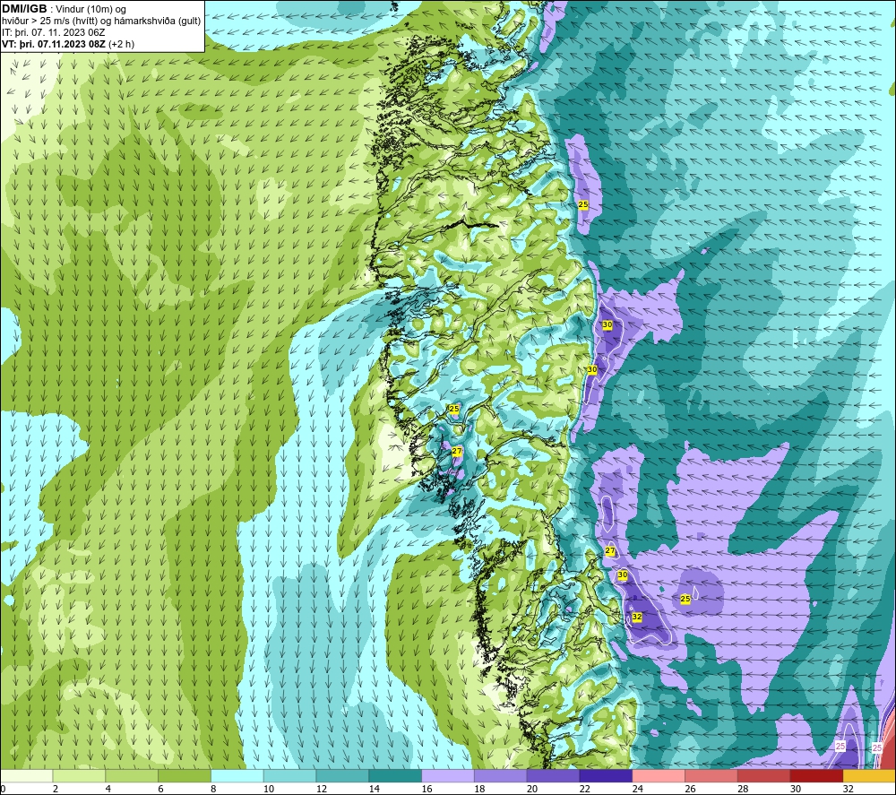Click the DMI/IGB title text
Image resolution: width=896 pixels, height=795 pixels.
24,9
